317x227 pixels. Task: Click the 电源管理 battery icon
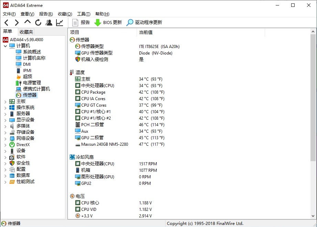pyautogui.click(x=19, y=83)
